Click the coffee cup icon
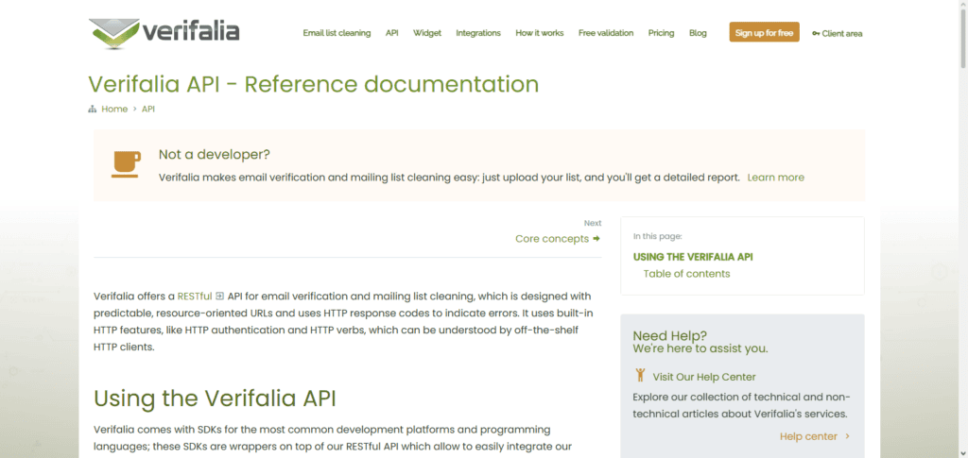 126,164
